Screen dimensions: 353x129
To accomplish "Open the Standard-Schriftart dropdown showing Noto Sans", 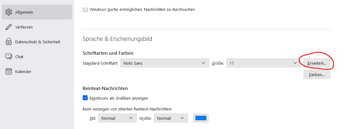I will pos(165,63).
